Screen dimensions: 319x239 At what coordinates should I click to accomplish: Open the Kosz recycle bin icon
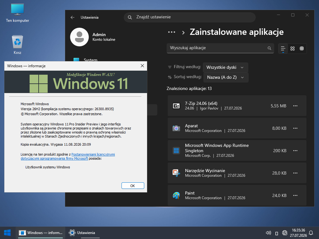coord(17,45)
